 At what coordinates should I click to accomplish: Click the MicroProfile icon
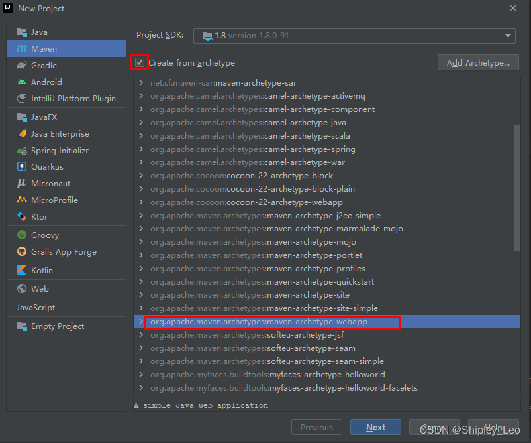click(x=22, y=200)
